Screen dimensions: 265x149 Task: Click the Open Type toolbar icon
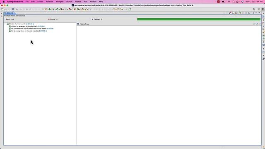(x=82, y=9)
